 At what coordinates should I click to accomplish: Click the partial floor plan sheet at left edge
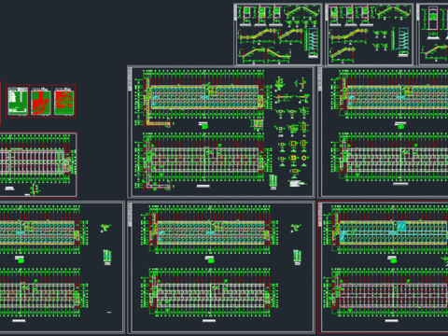(38, 165)
